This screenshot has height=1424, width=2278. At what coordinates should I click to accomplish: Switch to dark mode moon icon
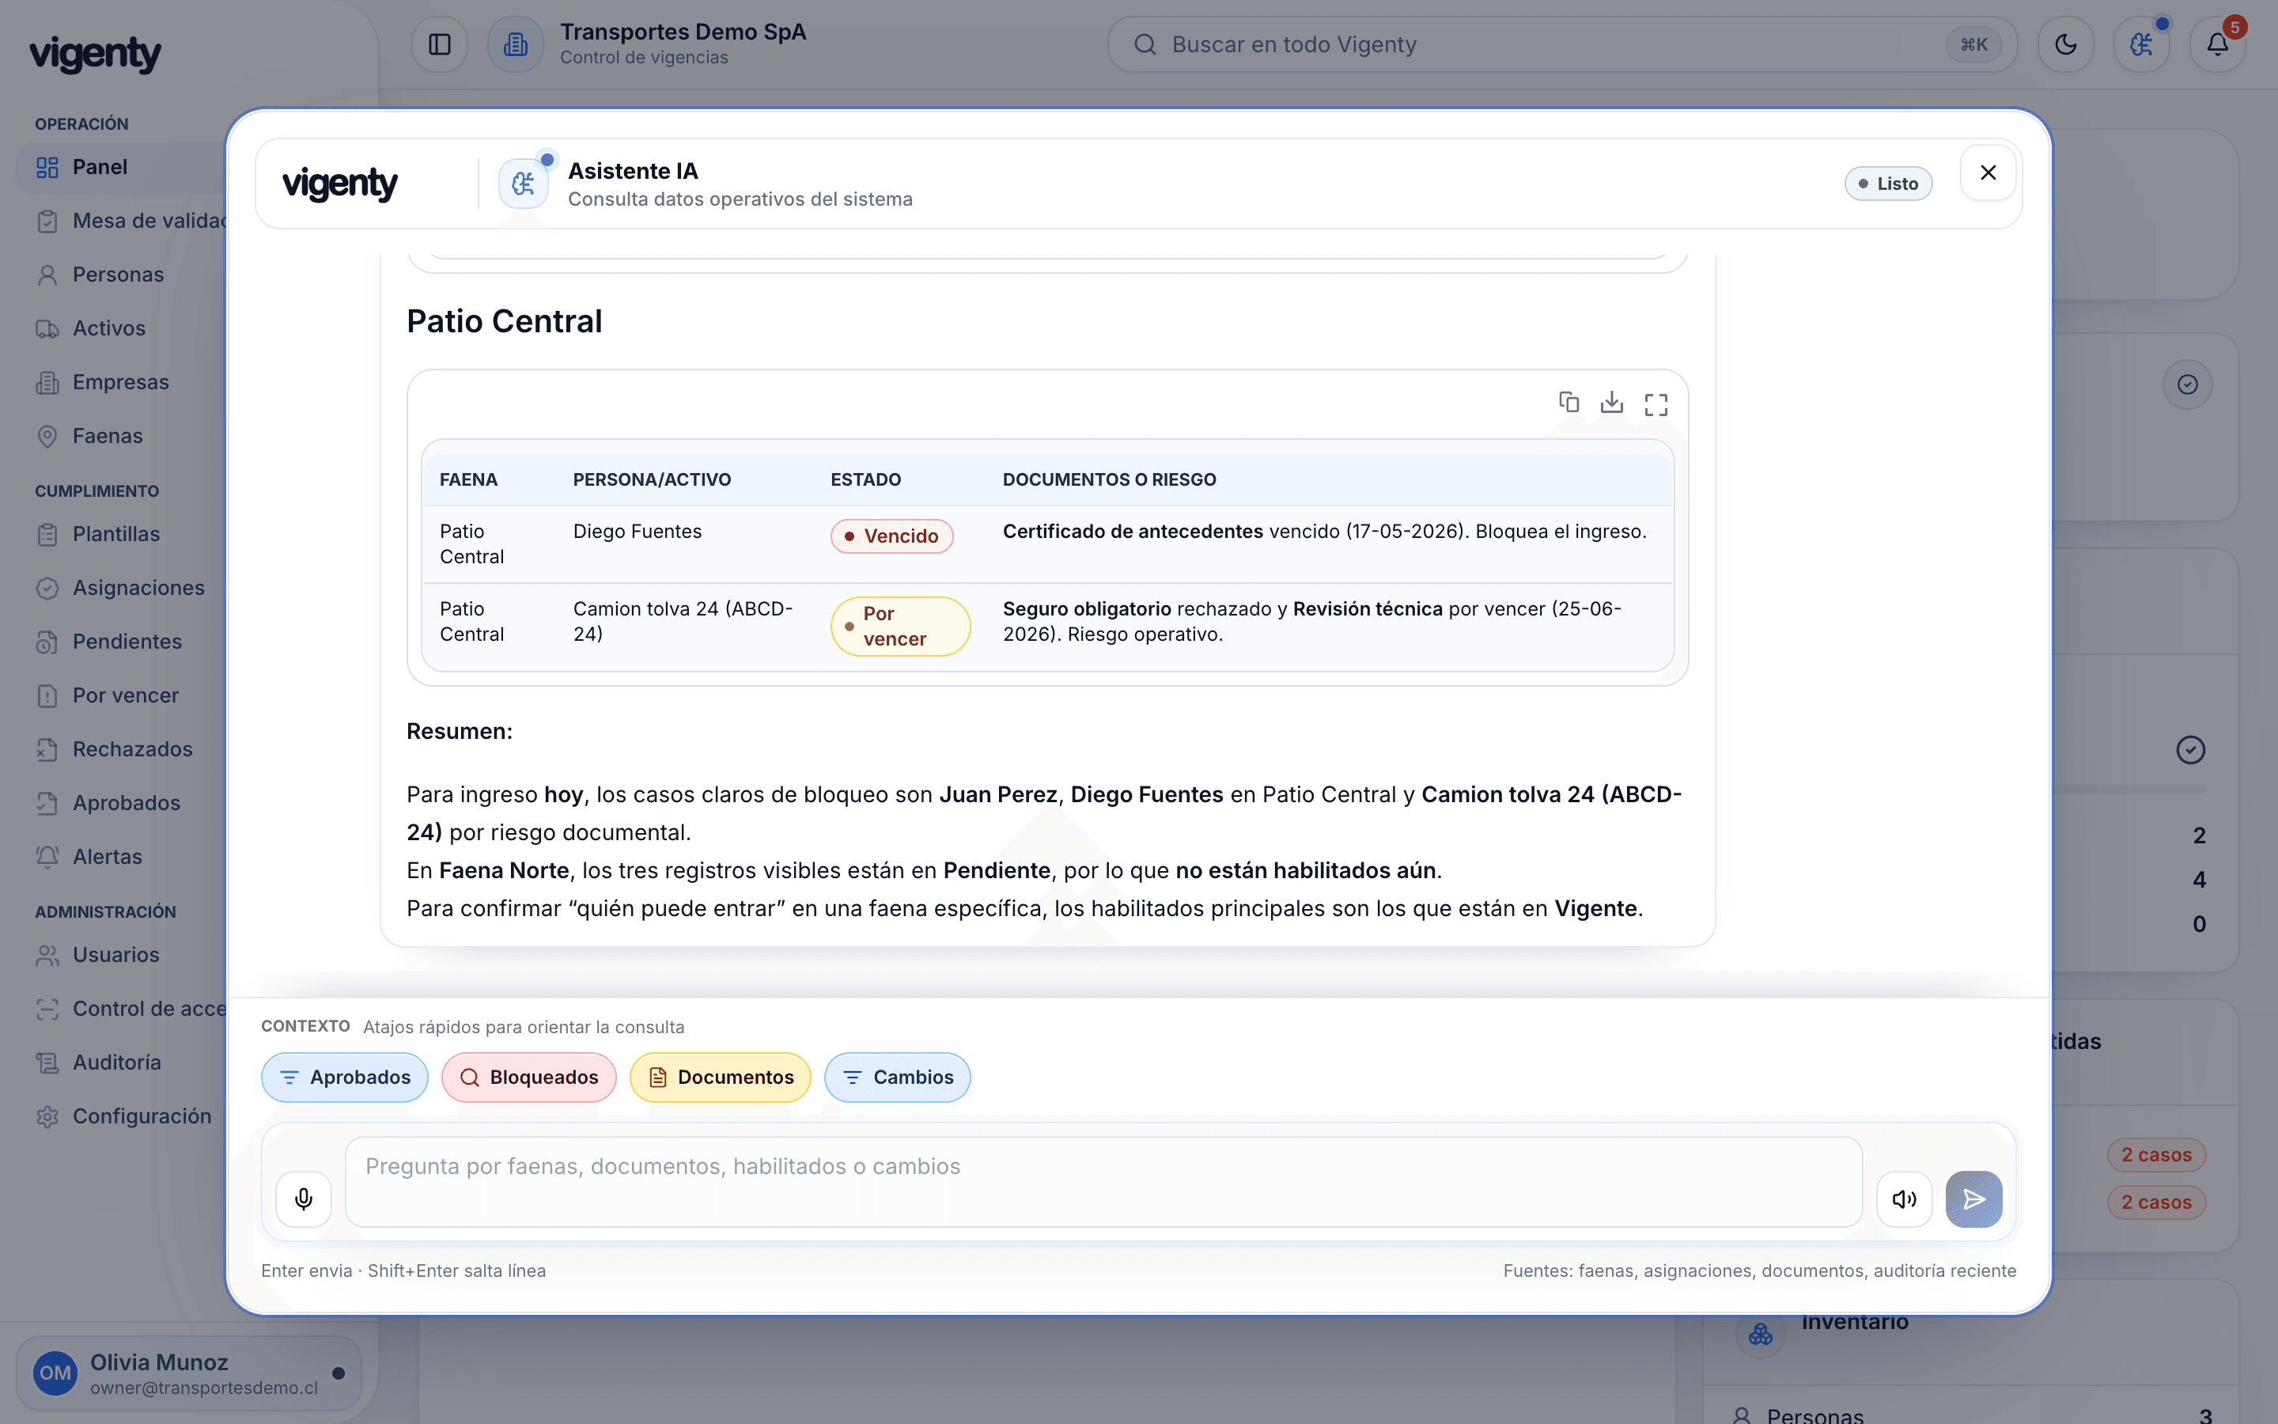2065,44
